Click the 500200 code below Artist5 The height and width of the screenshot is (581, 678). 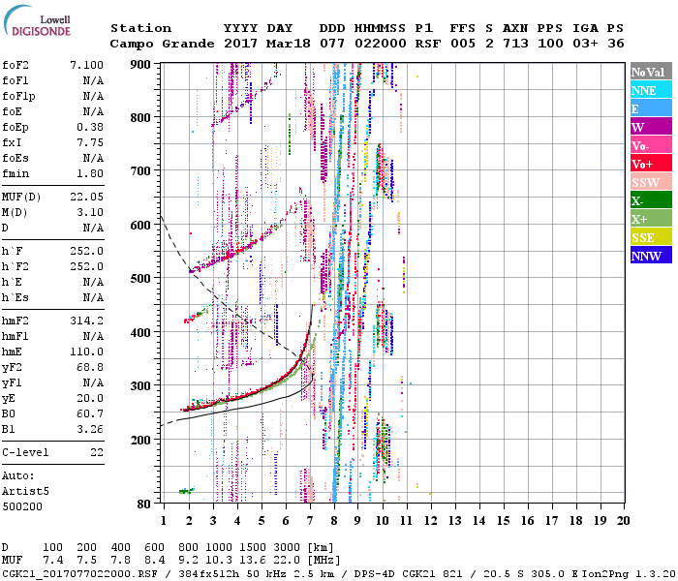(x=22, y=506)
